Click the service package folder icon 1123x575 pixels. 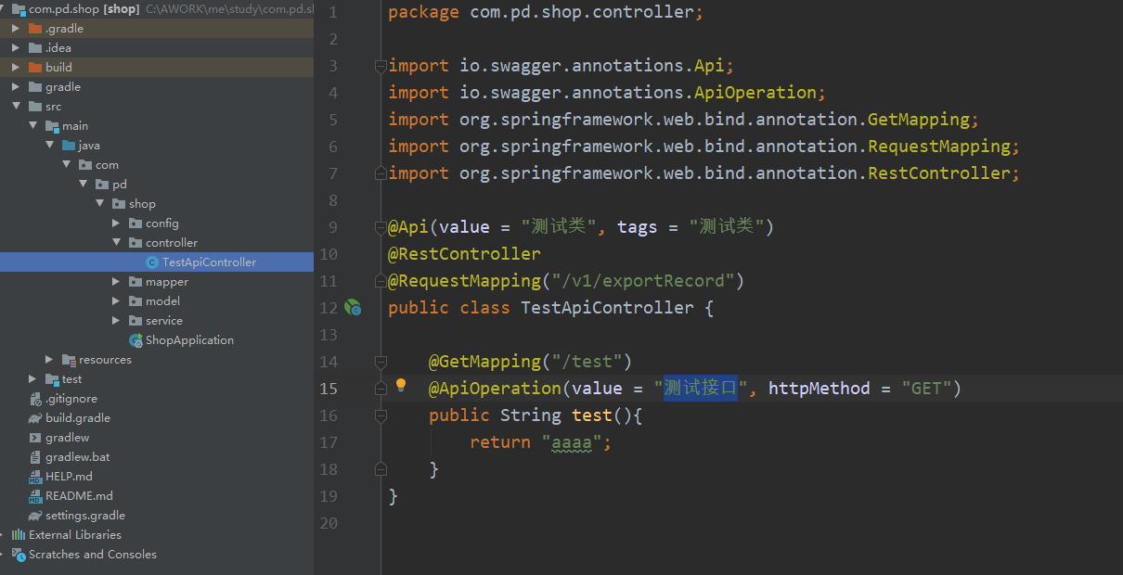pos(136,321)
